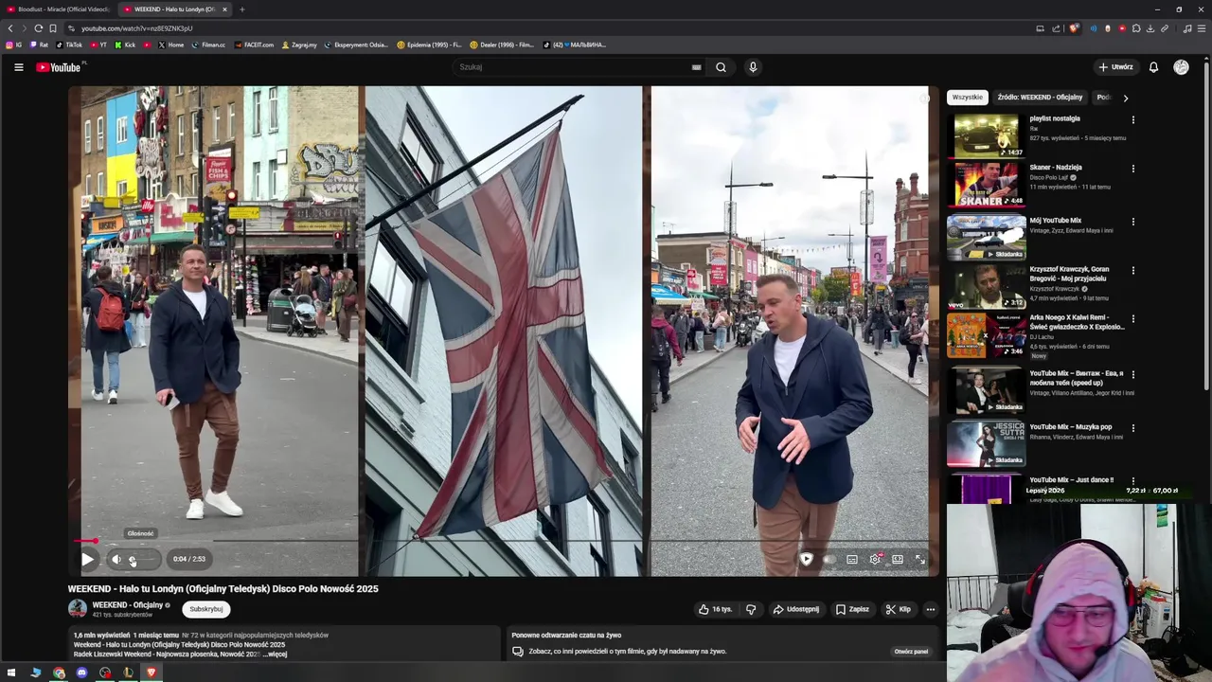Open options for the Krzysztof Krawczyk video
Viewport: 1212px width, 682px height.
tap(1132, 270)
